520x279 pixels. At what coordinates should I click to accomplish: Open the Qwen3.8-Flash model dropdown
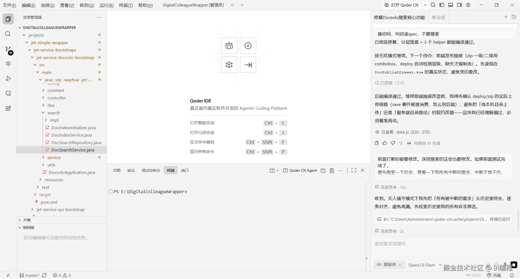[425, 265]
